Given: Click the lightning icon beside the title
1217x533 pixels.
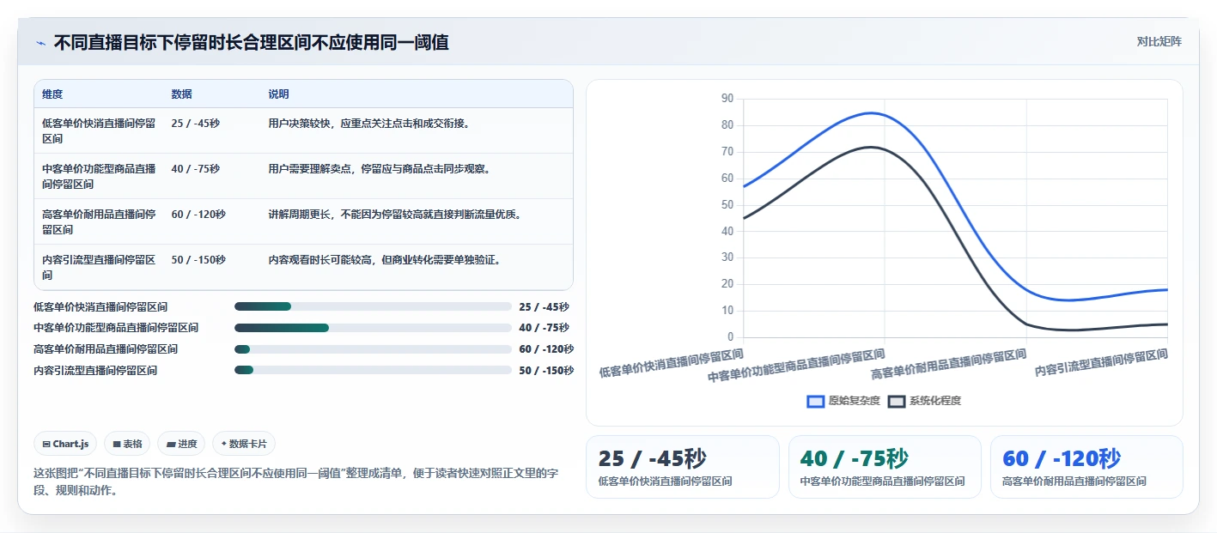Looking at the screenshot, I should 41,43.
